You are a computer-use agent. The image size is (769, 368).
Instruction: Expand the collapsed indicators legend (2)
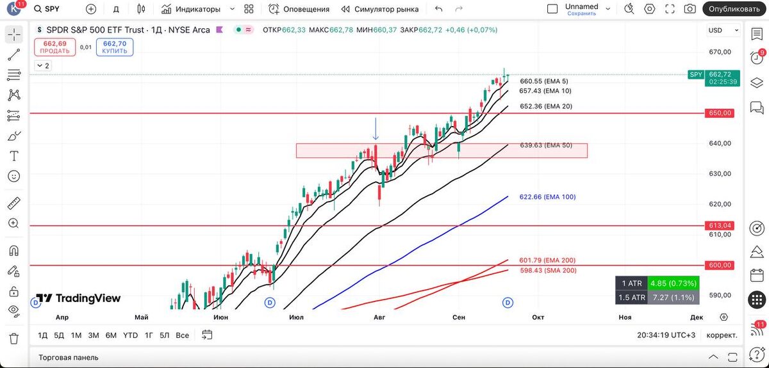tap(43, 65)
